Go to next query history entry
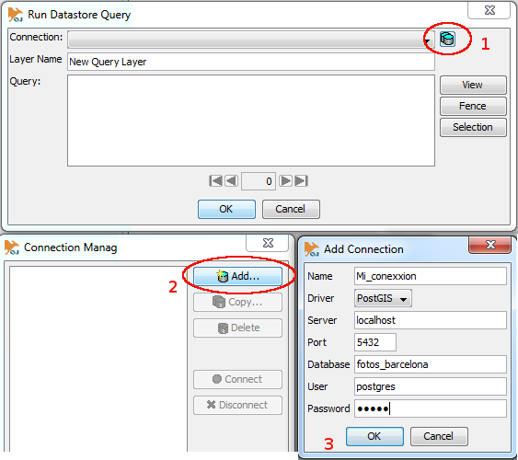This screenshot has height=460, width=518. pos(286,181)
